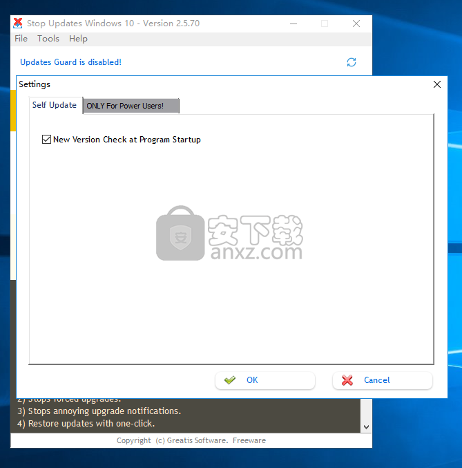Click '3) Stops annoying upgrade notifications.' line
Image resolution: width=462 pixels, height=468 pixels.
click(x=99, y=411)
